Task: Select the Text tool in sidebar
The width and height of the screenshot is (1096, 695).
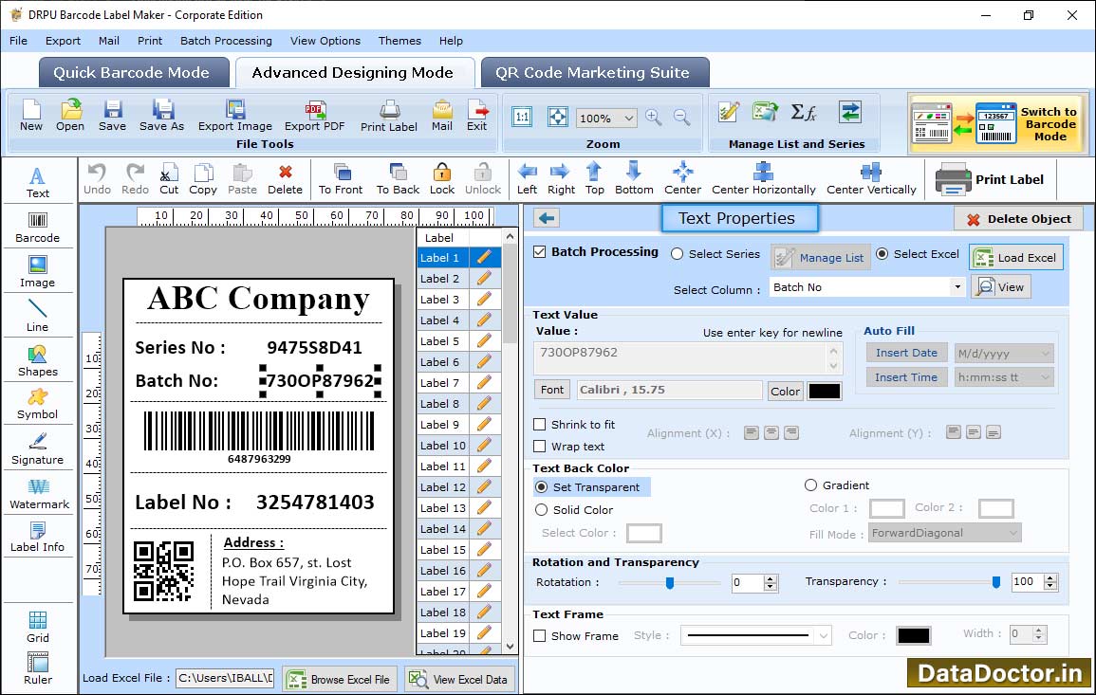Action: [38, 182]
